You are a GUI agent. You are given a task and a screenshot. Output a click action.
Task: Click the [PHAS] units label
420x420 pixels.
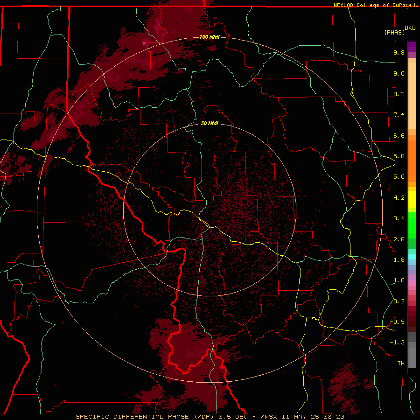394,32
